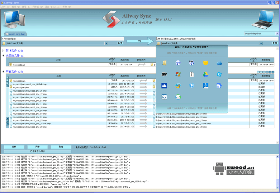Click left 配置 configure button
The image size is (280, 193).
(x=120, y=43)
